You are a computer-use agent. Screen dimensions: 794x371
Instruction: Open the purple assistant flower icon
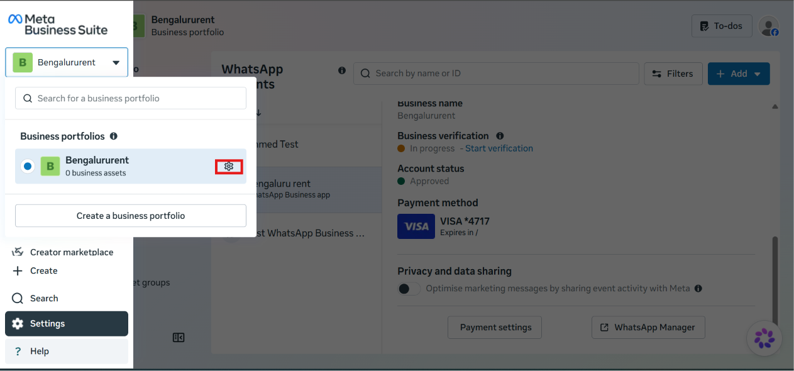click(764, 338)
